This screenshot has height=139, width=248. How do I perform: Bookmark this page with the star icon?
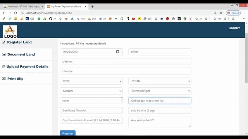[221, 13]
